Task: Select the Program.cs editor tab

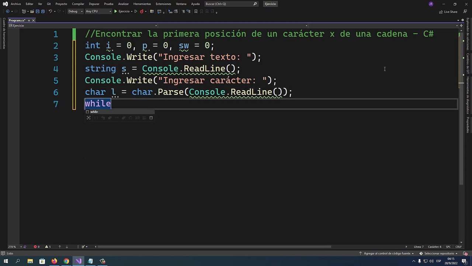Action: click(17, 20)
